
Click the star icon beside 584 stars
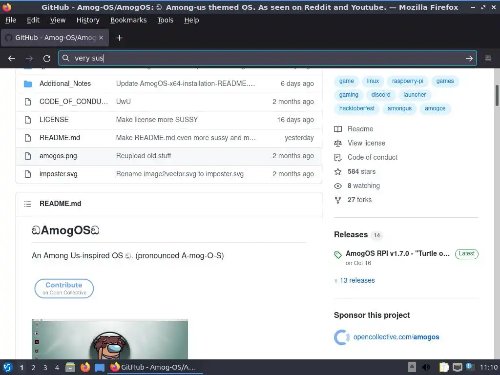[x=338, y=172]
